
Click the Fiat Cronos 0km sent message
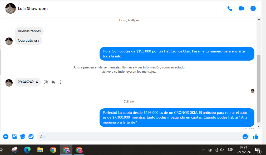(x=177, y=54)
